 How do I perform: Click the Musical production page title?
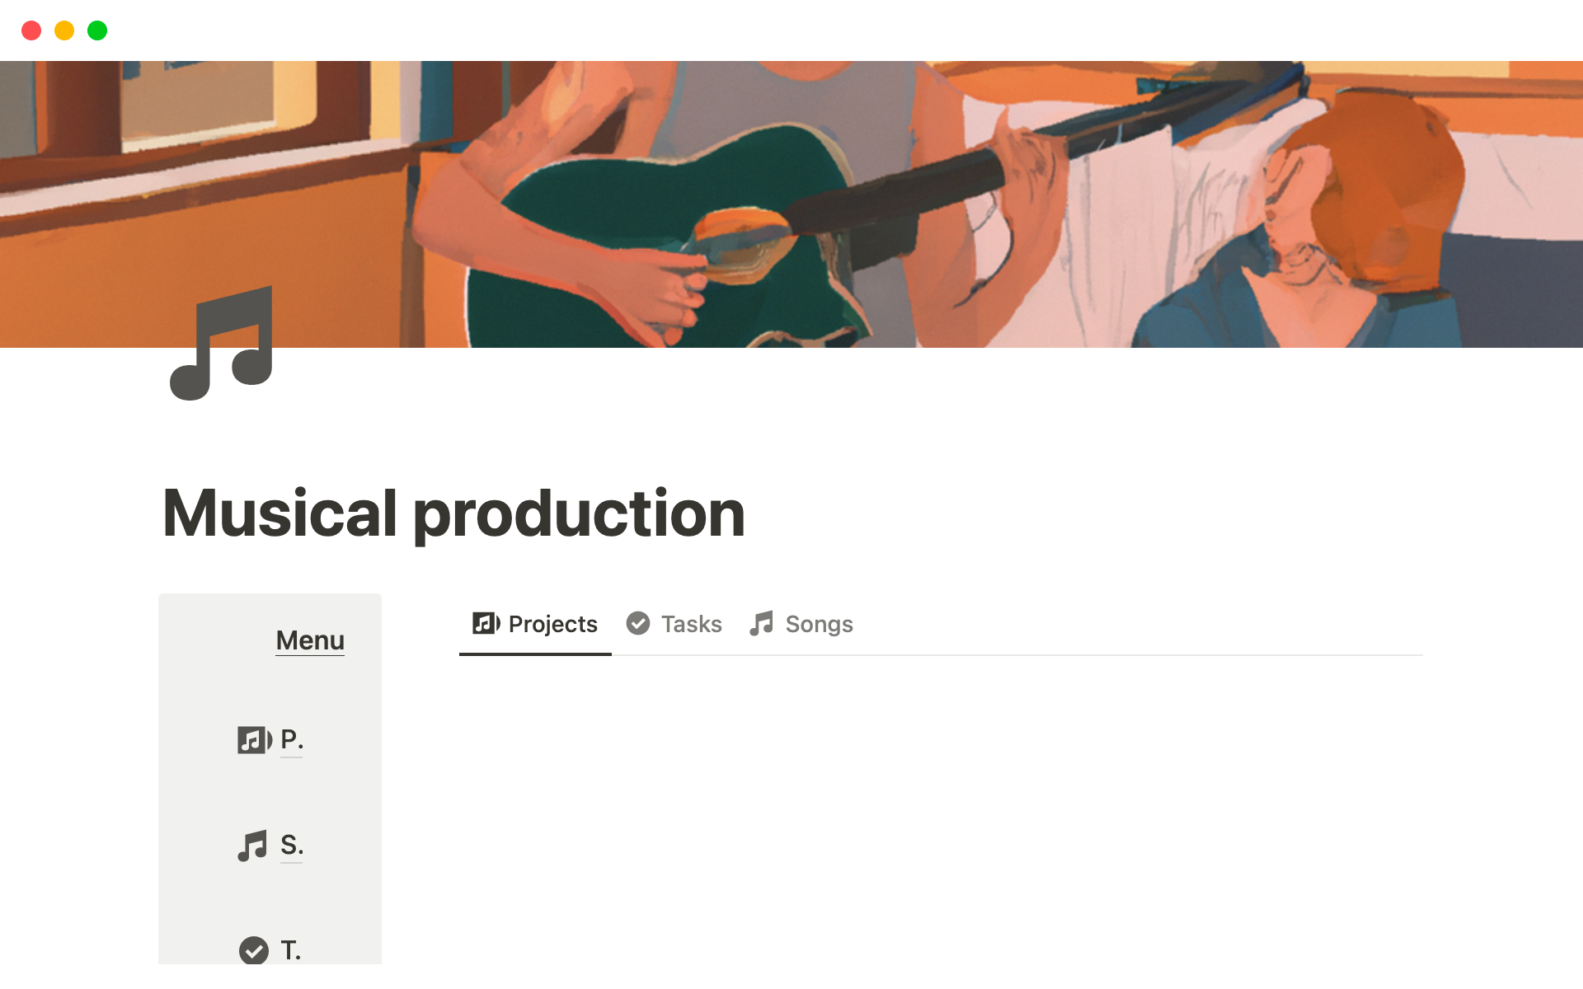453,513
